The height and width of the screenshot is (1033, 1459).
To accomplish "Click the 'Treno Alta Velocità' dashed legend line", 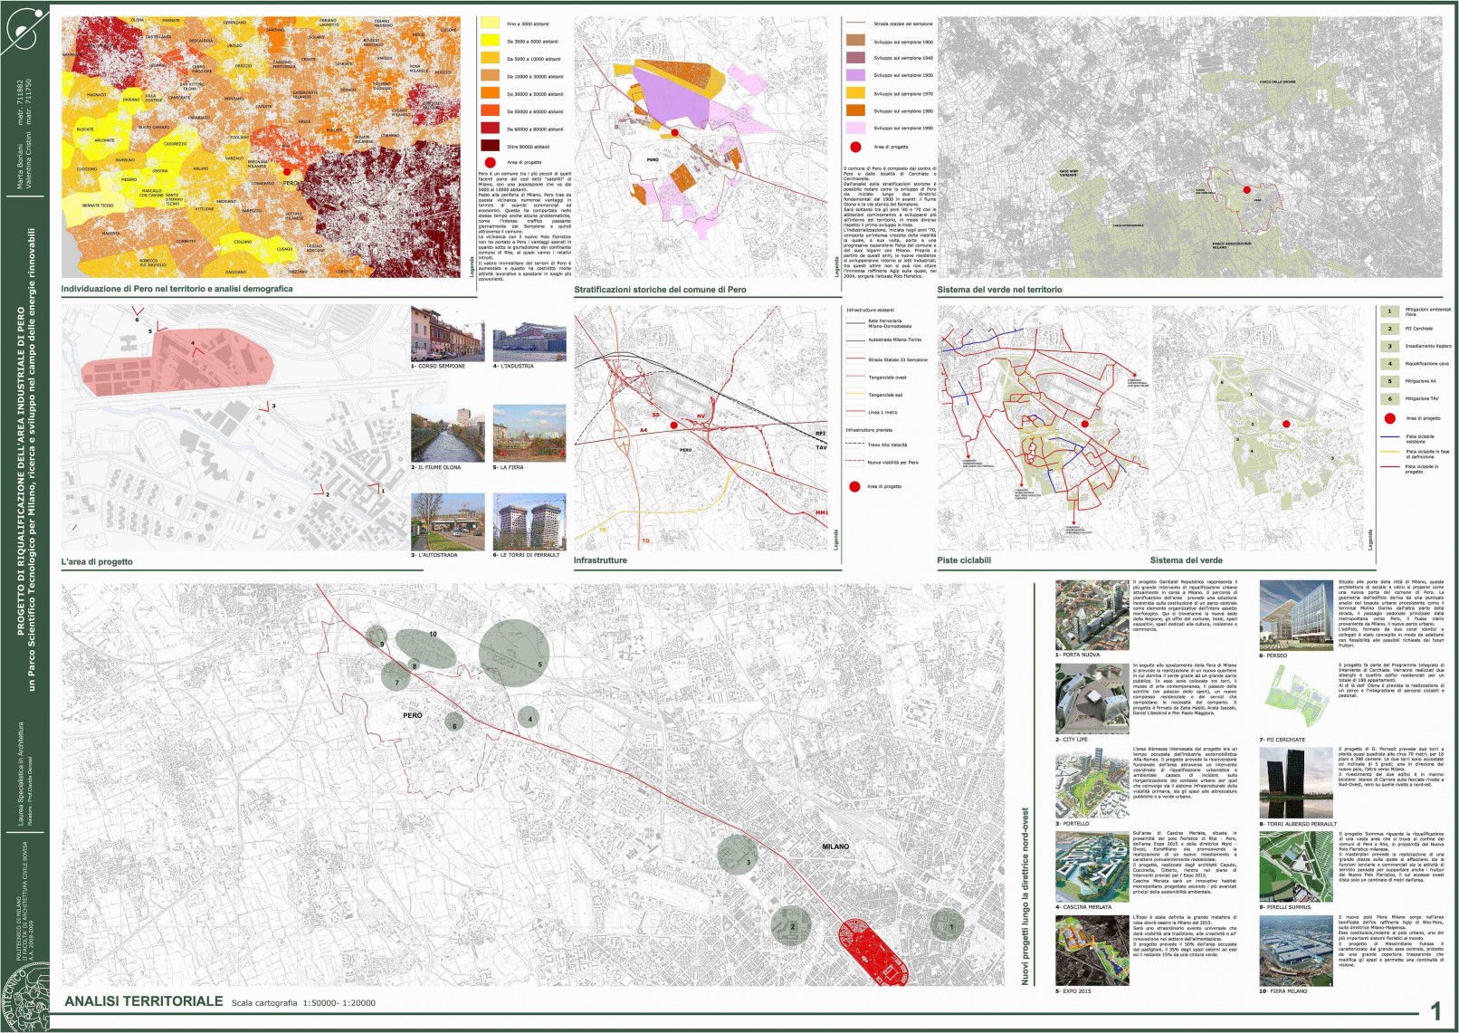I will 854,445.
